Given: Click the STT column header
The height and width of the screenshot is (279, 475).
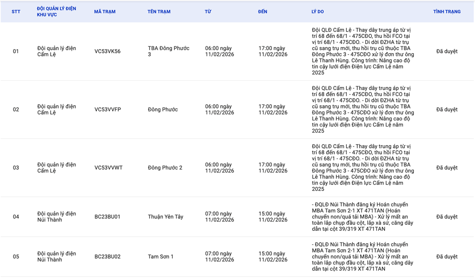Looking at the screenshot, I should click(16, 12).
